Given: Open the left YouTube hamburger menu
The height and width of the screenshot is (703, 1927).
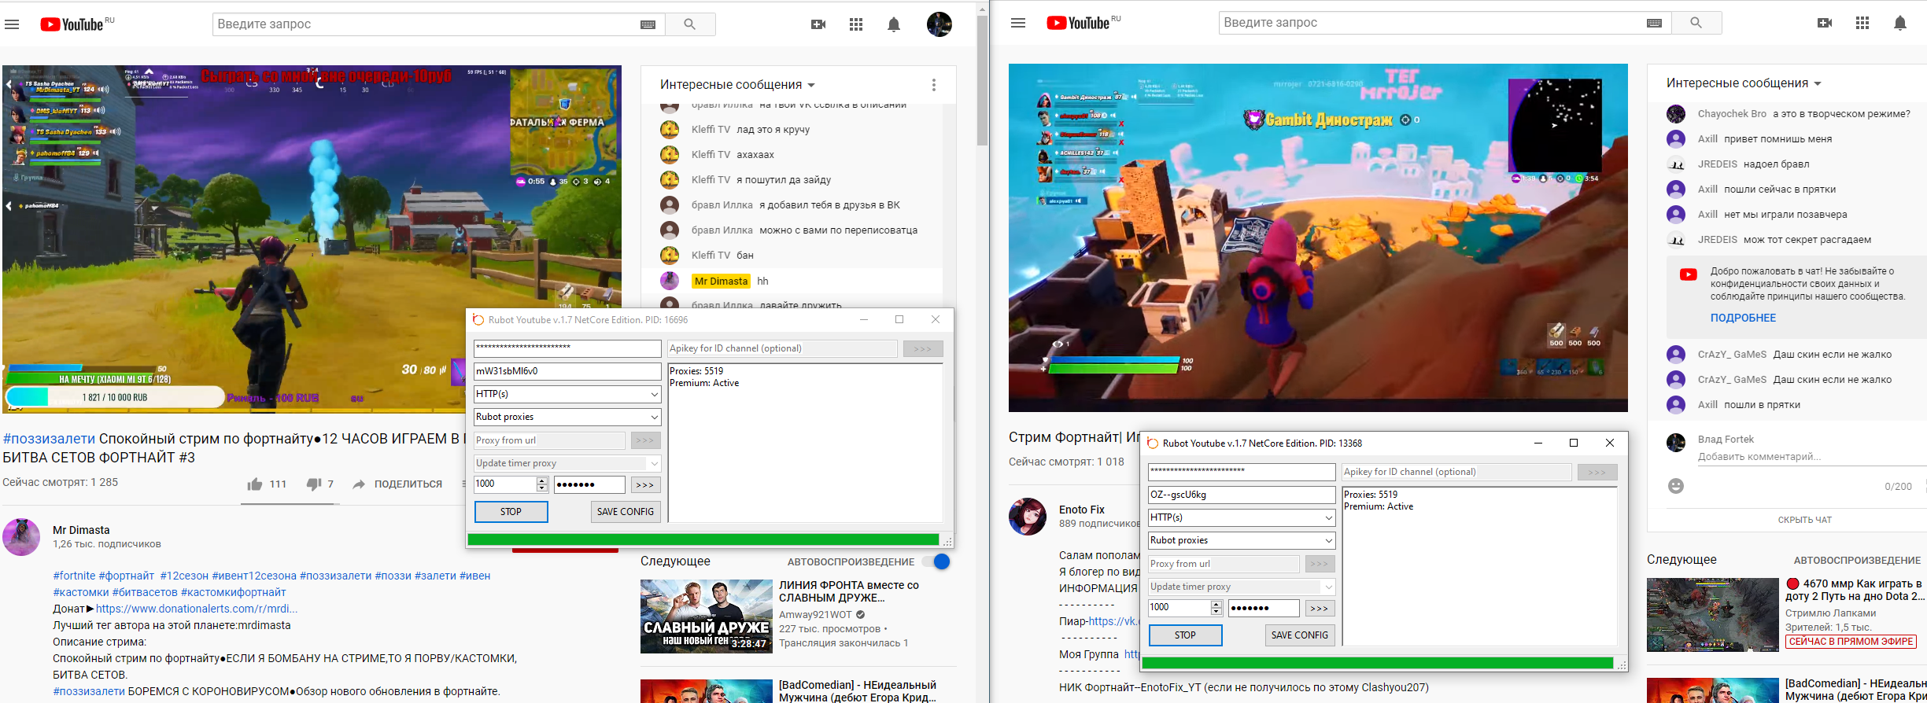Looking at the screenshot, I should tap(12, 24).
